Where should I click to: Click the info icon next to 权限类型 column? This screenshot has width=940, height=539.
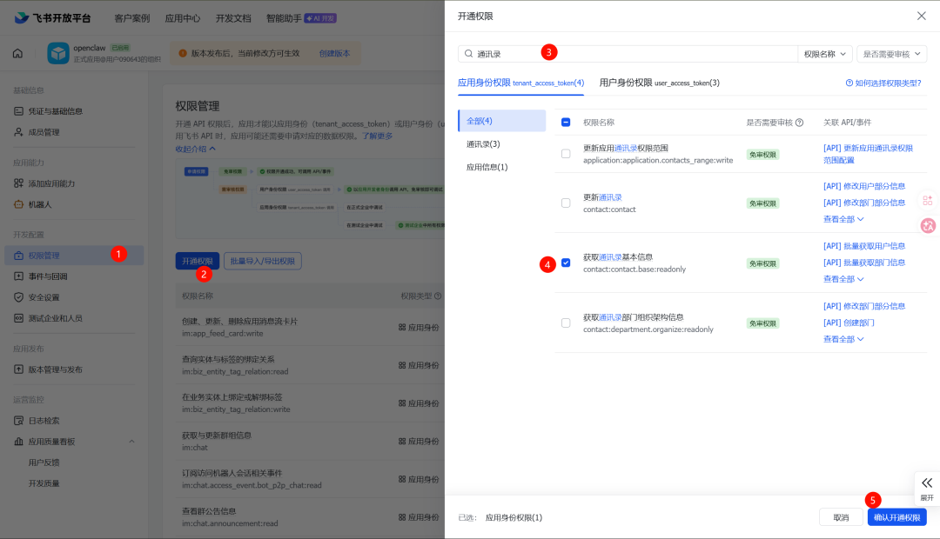[438, 296]
